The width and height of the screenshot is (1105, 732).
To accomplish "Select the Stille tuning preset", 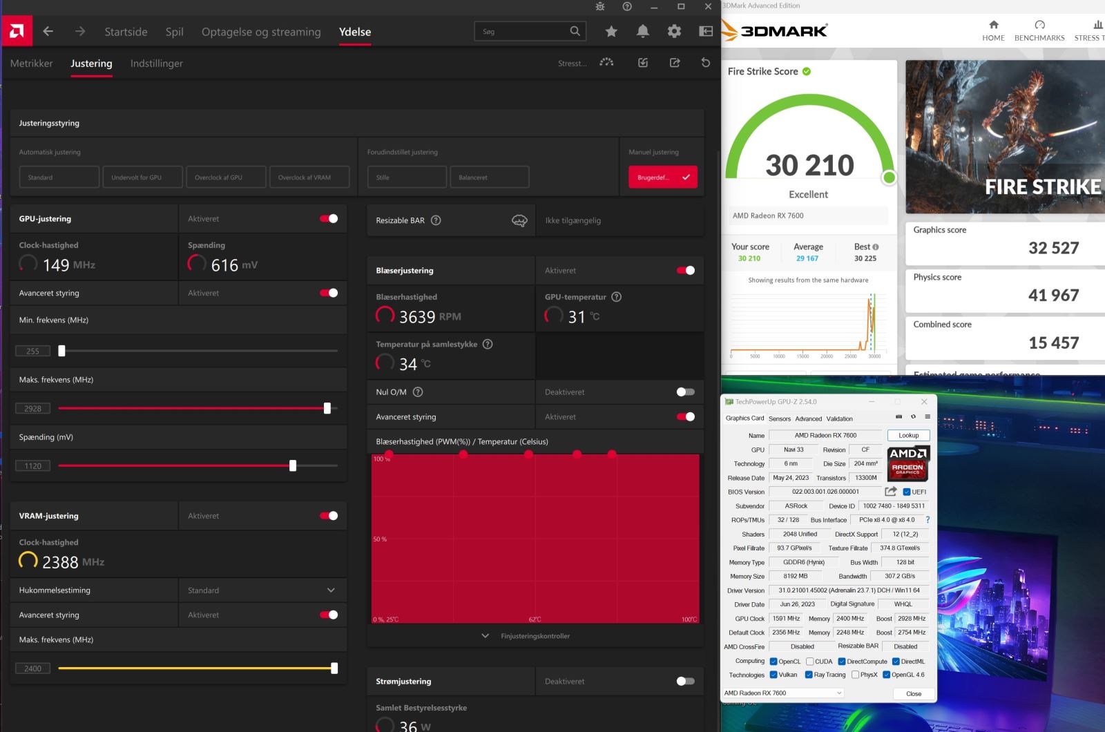I will click(407, 177).
